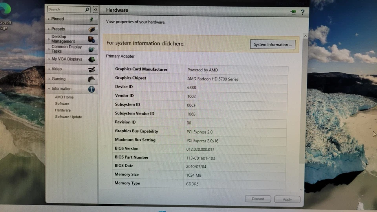This screenshot has width=377, height=212.
Task: Click scrollbar up arrow in hardware list
Action: pos(306,36)
